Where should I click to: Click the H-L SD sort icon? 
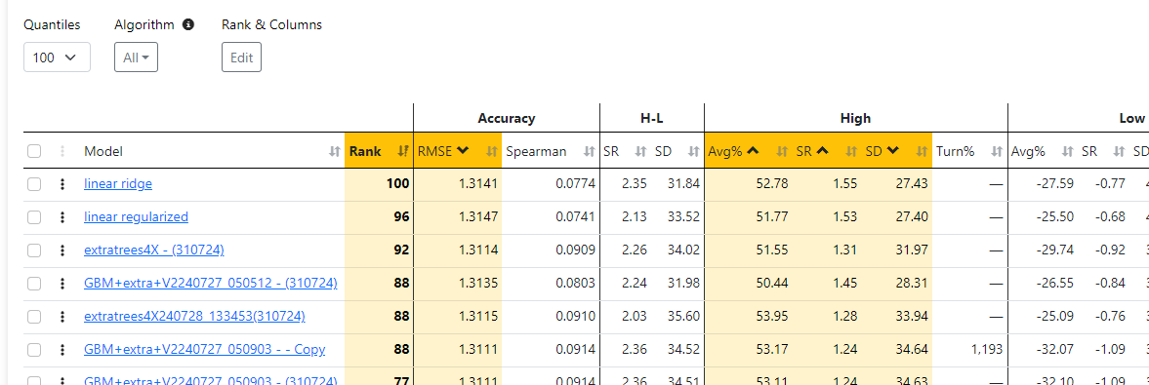[693, 151]
